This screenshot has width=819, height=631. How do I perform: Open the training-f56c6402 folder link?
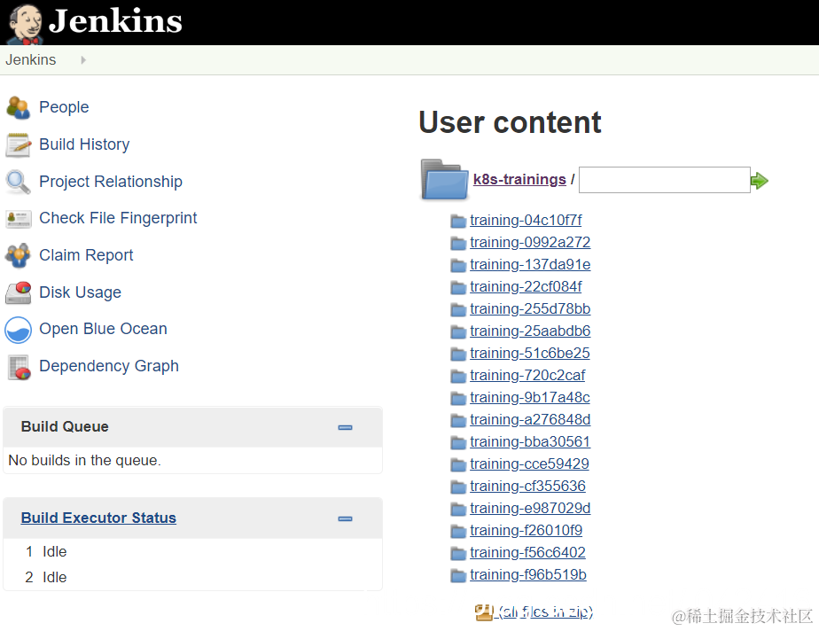pyautogui.click(x=527, y=552)
